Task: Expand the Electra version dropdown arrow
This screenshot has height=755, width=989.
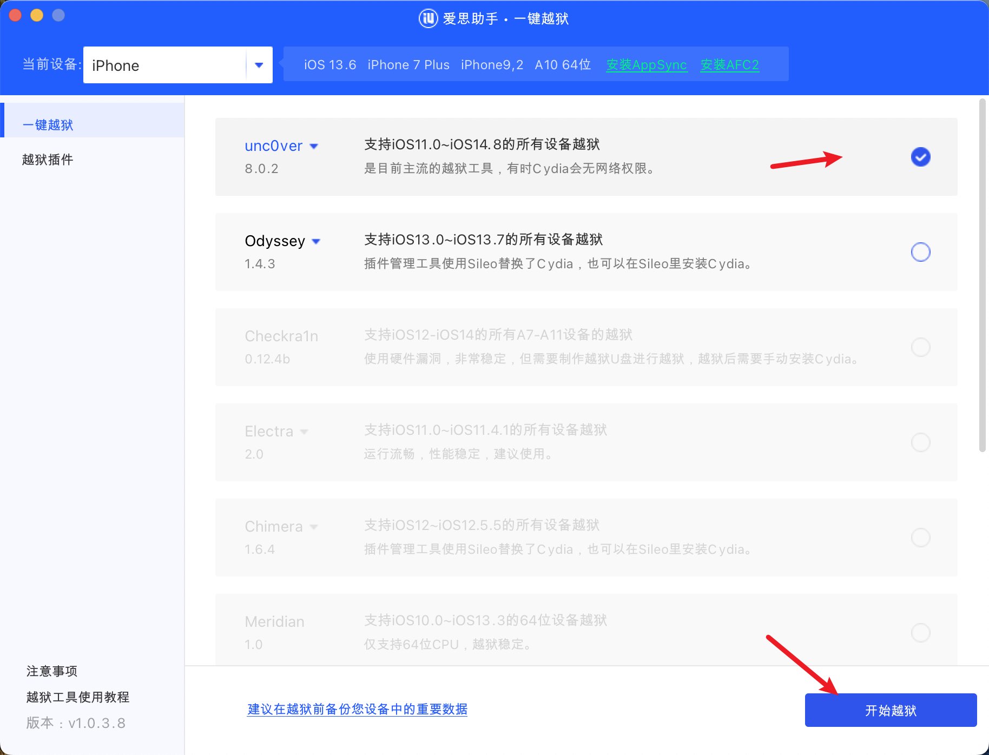Action: [304, 432]
